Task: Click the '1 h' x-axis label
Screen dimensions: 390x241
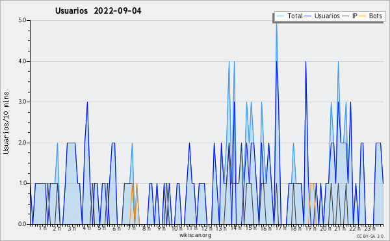Action: coord(42,228)
